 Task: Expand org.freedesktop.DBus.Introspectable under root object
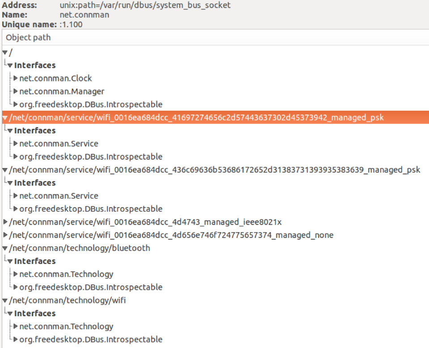(17, 104)
